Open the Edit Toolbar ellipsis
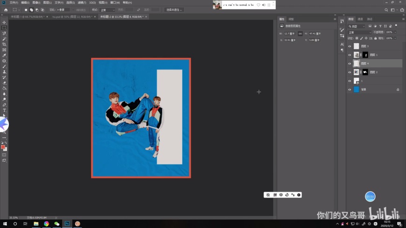406x228 pixels. click(x=4, y=138)
